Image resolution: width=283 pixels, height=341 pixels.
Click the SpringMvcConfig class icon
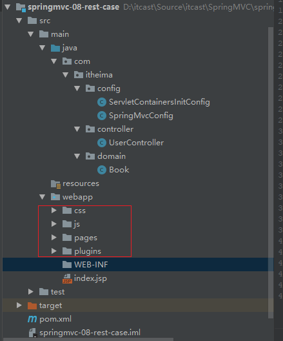point(102,116)
